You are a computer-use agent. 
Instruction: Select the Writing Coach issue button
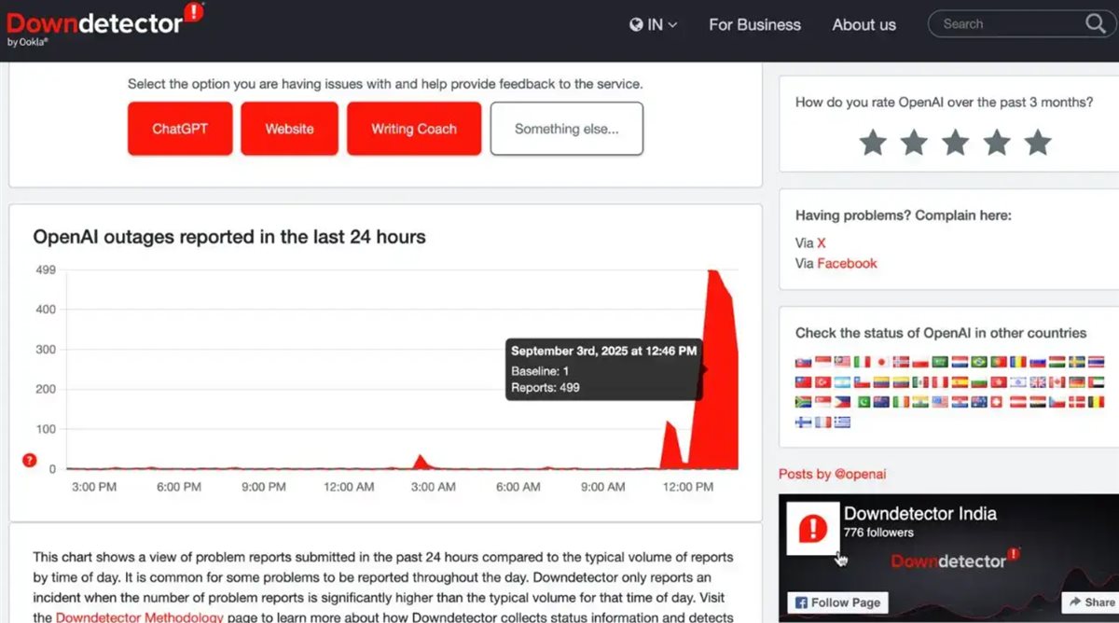[414, 129]
